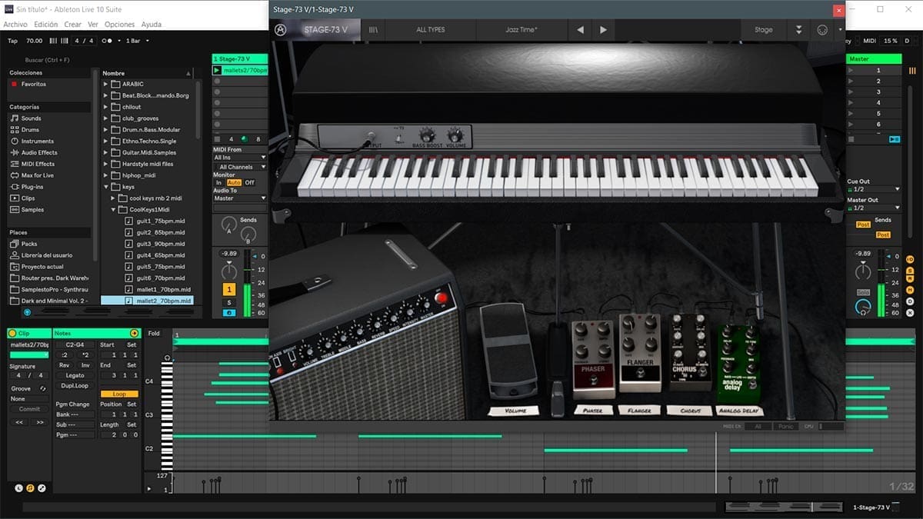Click Tap tempo button
The height and width of the screenshot is (519, 923).
pyautogui.click(x=12, y=41)
